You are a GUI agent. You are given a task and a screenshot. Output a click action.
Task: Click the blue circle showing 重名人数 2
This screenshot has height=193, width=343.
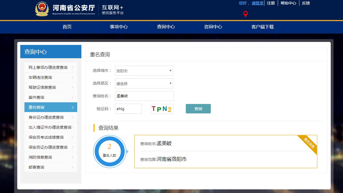pyautogui.click(x=110, y=151)
